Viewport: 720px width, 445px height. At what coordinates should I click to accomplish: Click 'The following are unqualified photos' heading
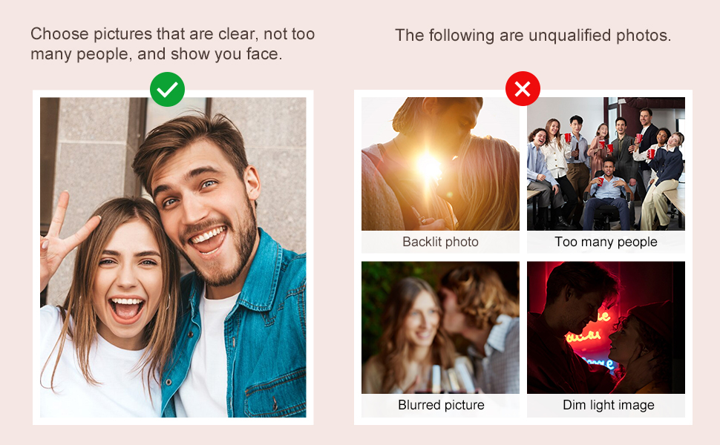pyautogui.click(x=533, y=36)
